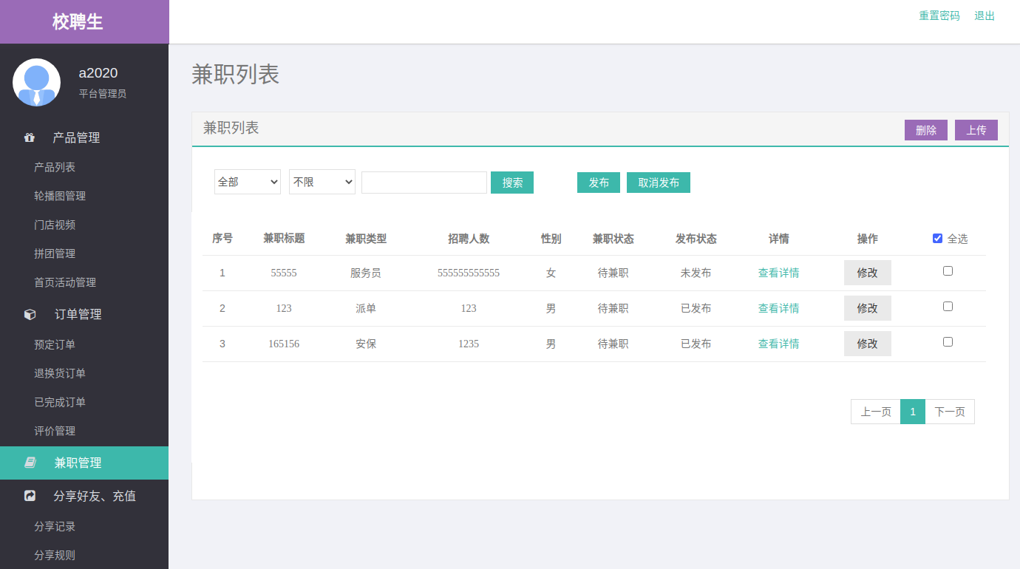Tick the checkbox for row 3 (165156)
1020x569 pixels.
tap(948, 342)
